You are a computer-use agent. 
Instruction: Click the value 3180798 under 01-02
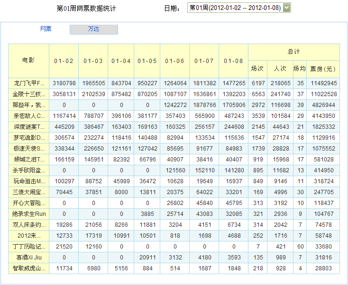(64, 83)
